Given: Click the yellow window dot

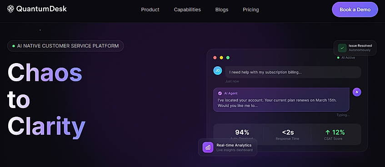Looking at the screenshot, I should [221, 58].
